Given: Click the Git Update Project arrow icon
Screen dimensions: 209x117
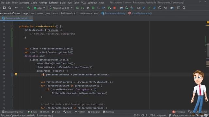Looking at the screenshot, I should 144,8.
